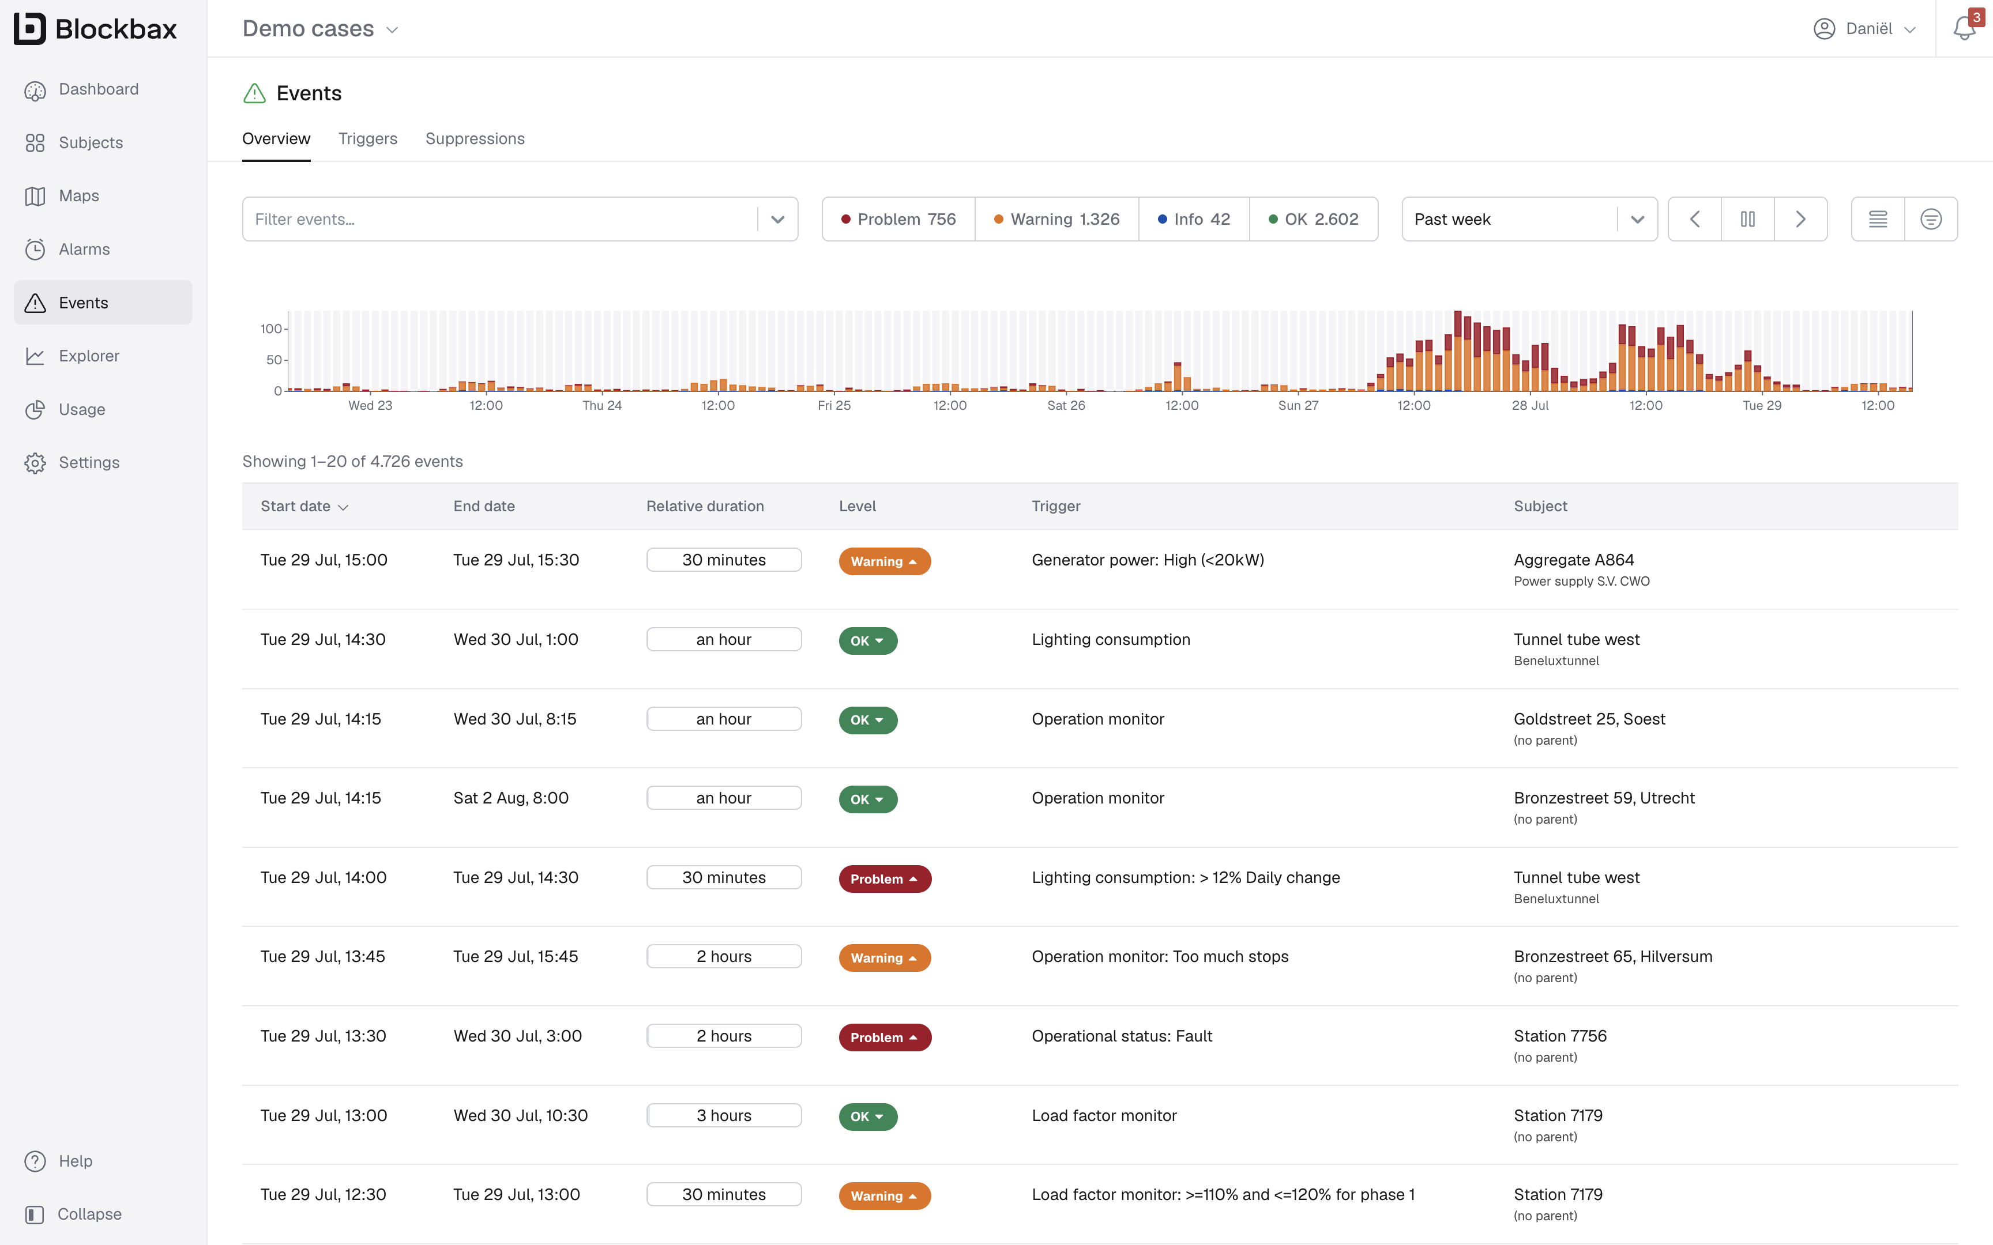Viewport: 1993px width, 1245px height.
Task: Go to Alarms in sidebar
Action: (83, 250)
